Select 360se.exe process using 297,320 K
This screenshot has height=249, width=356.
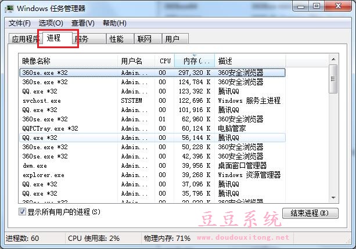(152, 73)
